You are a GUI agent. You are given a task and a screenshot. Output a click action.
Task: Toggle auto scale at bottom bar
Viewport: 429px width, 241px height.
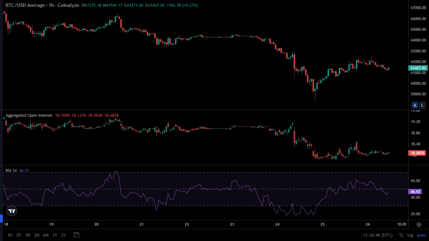coord(421,235)
